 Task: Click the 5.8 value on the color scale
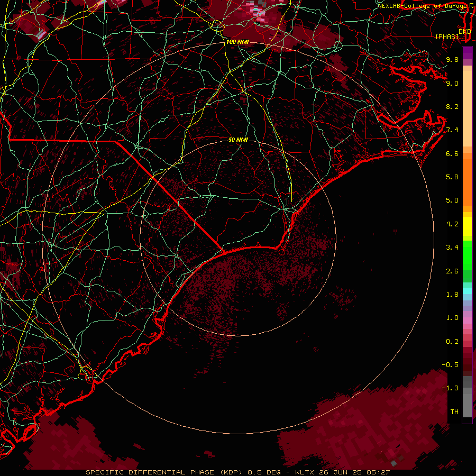coord(452,177)
